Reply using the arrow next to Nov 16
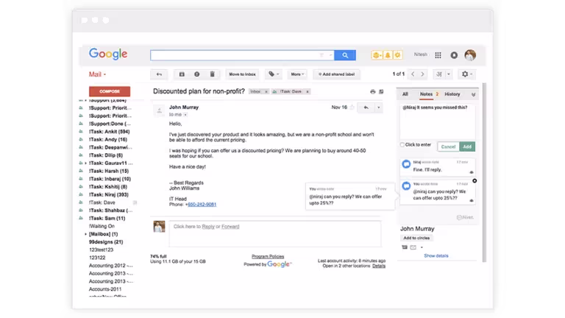This screenshot has width=565, height=318. click(x=366, y=107)
